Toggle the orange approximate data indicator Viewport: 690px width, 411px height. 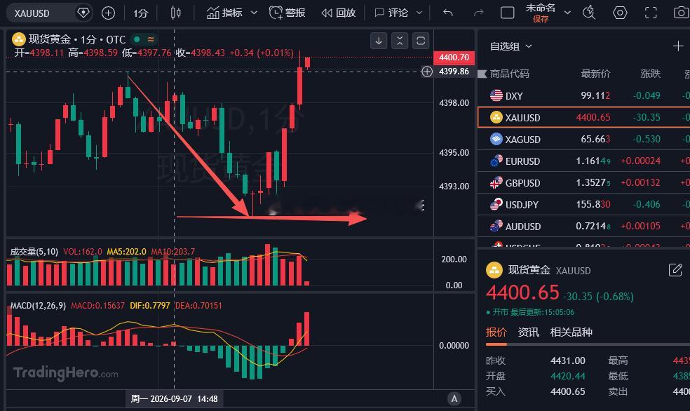(x=151, y=39)
